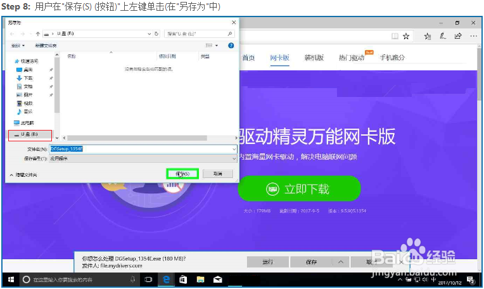The width and height of the screenshot is (484, 289).
Task: Open the 装机版 tab on the webpage
Action: pyautogui.click(x=314, y=58)
